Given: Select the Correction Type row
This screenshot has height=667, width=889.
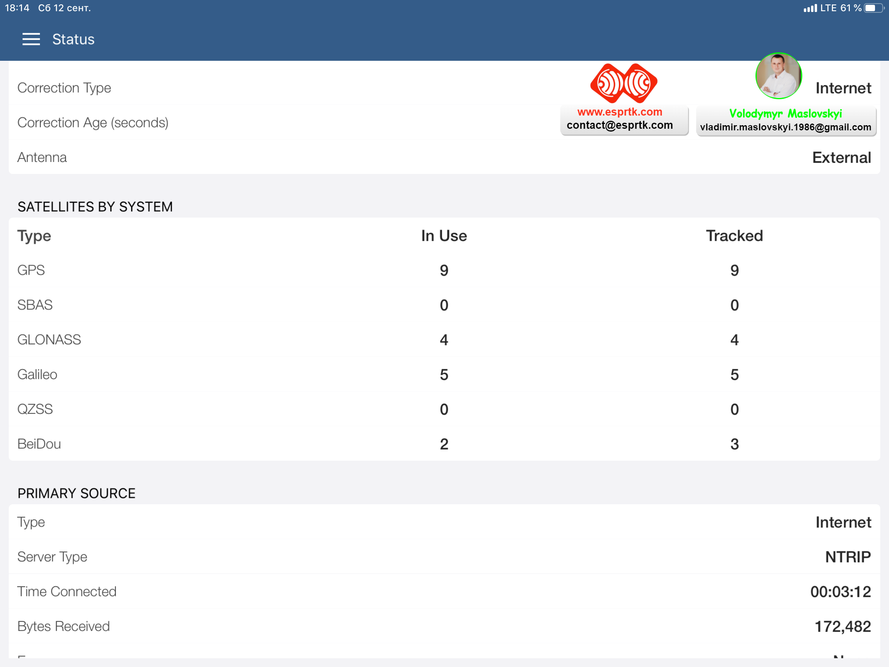Looking at the screenshot, I should click(64, 88).
